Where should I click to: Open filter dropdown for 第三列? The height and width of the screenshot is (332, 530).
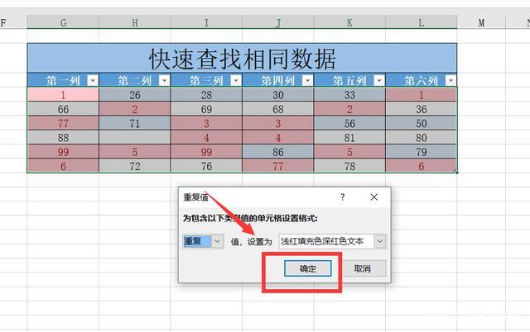tap(236, 80)
